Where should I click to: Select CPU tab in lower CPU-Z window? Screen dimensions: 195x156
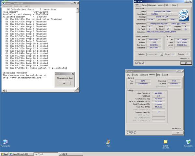coord(129,75)
